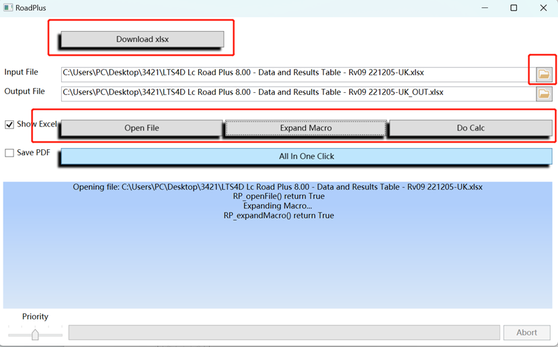Select the 'RP_openFile() return True' log line
The width and height of the screenshot is (558, 347).
[278, 196]
